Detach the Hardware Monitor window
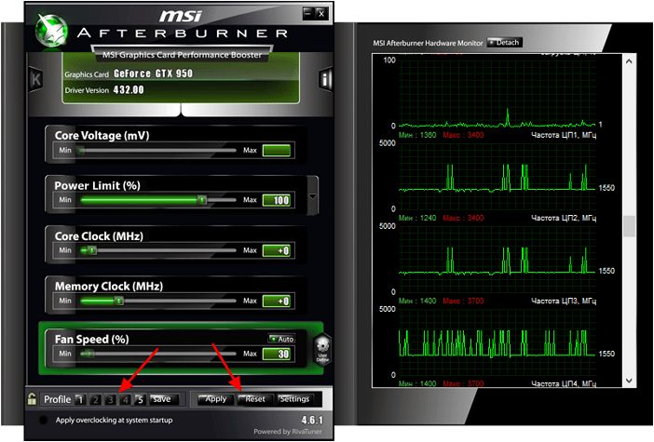The image size is (654, 442). pos(504,43)
